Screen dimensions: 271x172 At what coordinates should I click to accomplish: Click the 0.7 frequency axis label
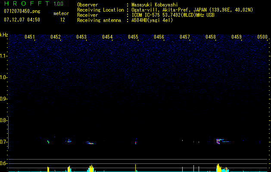coord(3,142)
